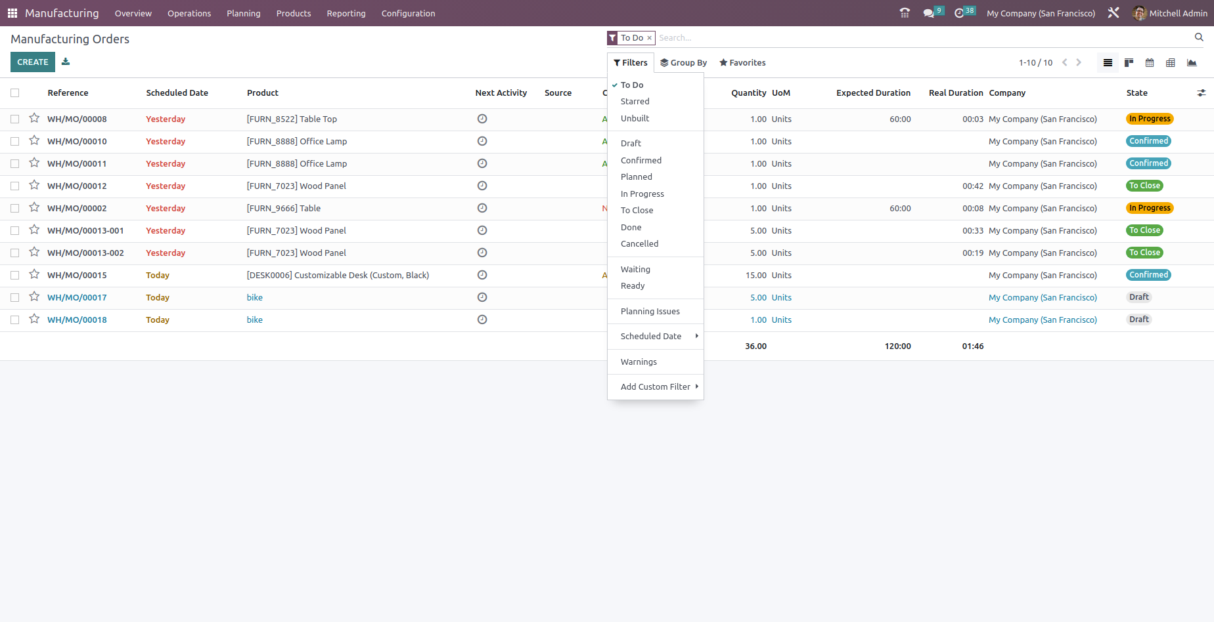Image resolution: width=1214 pixels, height=622 pixels.
Task: Click the search magnifier icon
Action: coord(1199,37)
